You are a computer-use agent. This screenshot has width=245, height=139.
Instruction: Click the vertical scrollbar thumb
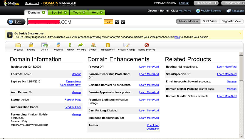tap(241, 68)
